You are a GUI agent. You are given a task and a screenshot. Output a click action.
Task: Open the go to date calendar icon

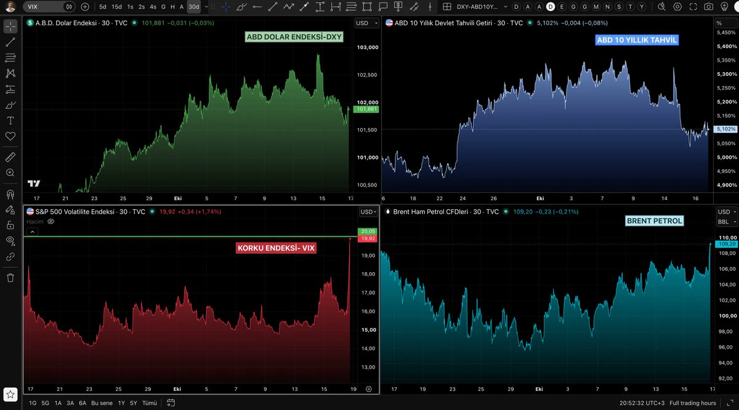pos(171,403)
